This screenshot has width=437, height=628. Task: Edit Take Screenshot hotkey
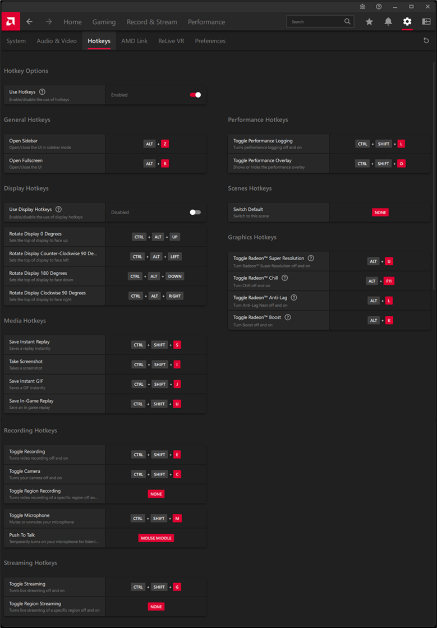pos(156,364)
